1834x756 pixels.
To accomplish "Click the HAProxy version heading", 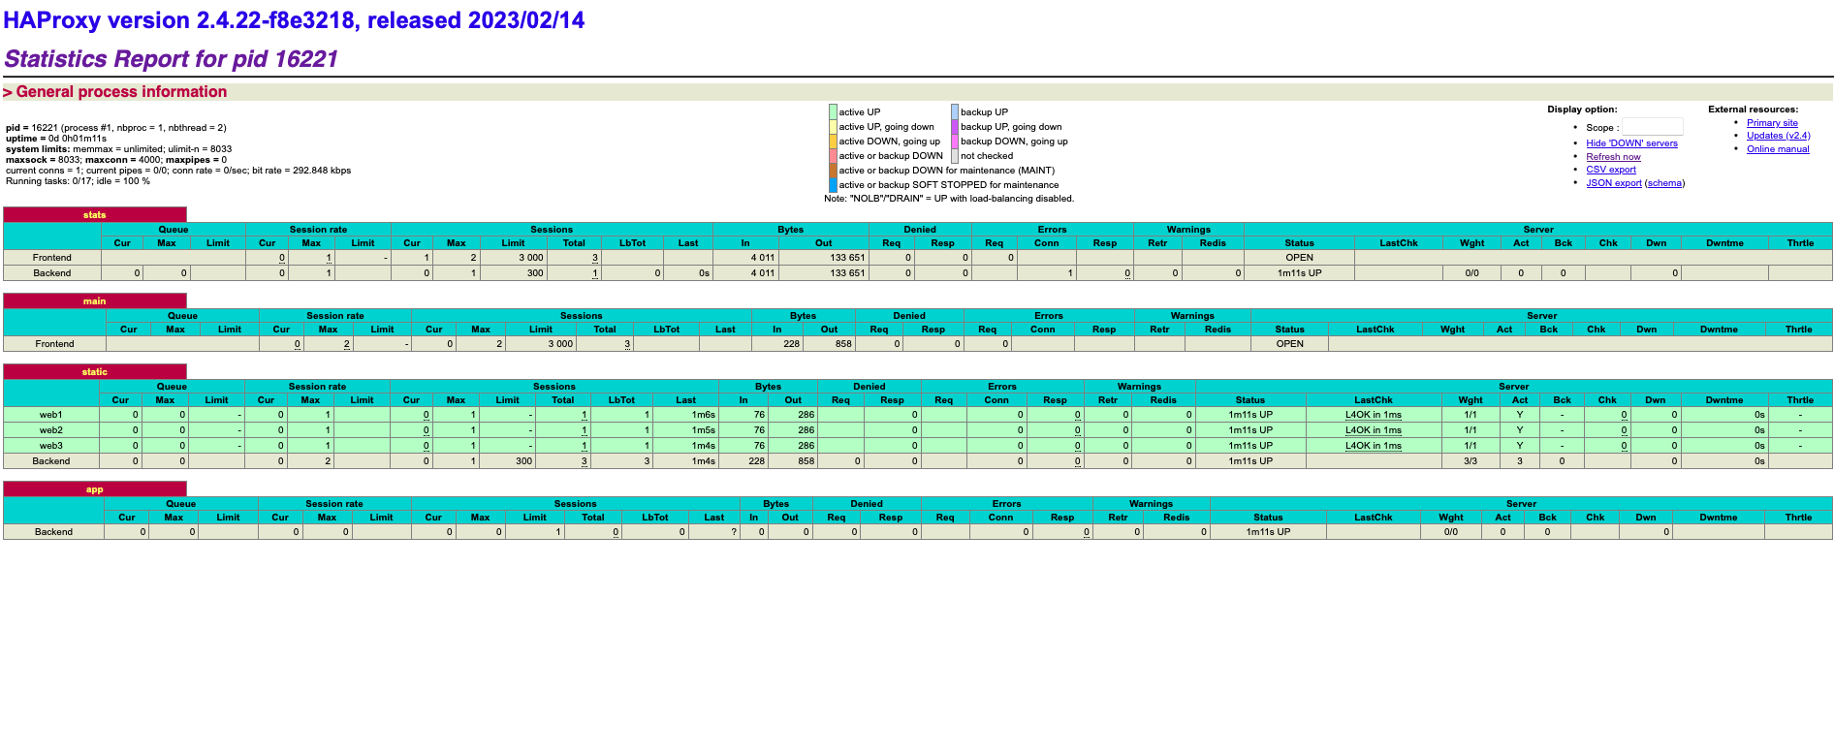I will coord(294,20).
